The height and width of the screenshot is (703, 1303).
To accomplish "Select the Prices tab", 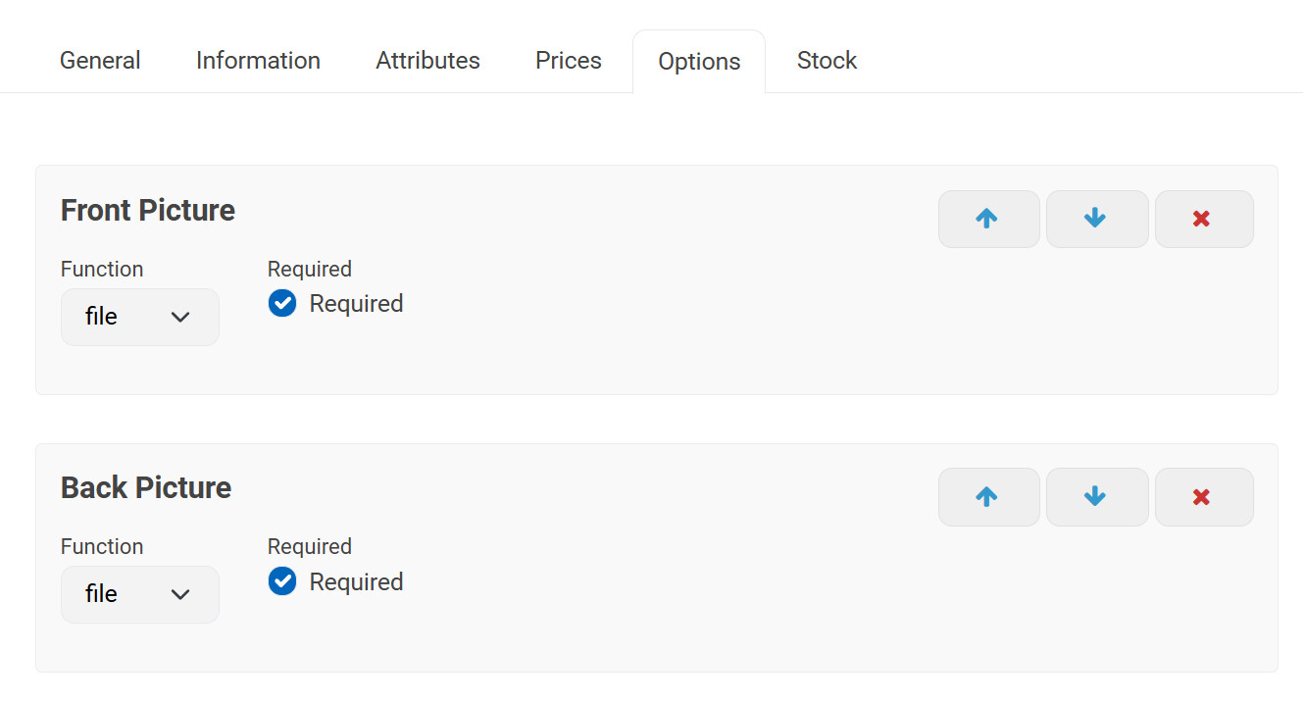I will [569, 61].
